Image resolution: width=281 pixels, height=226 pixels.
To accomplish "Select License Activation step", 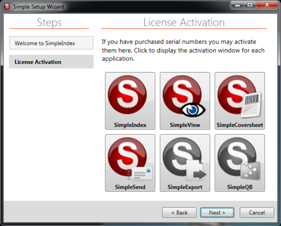I will coord(51,62).
